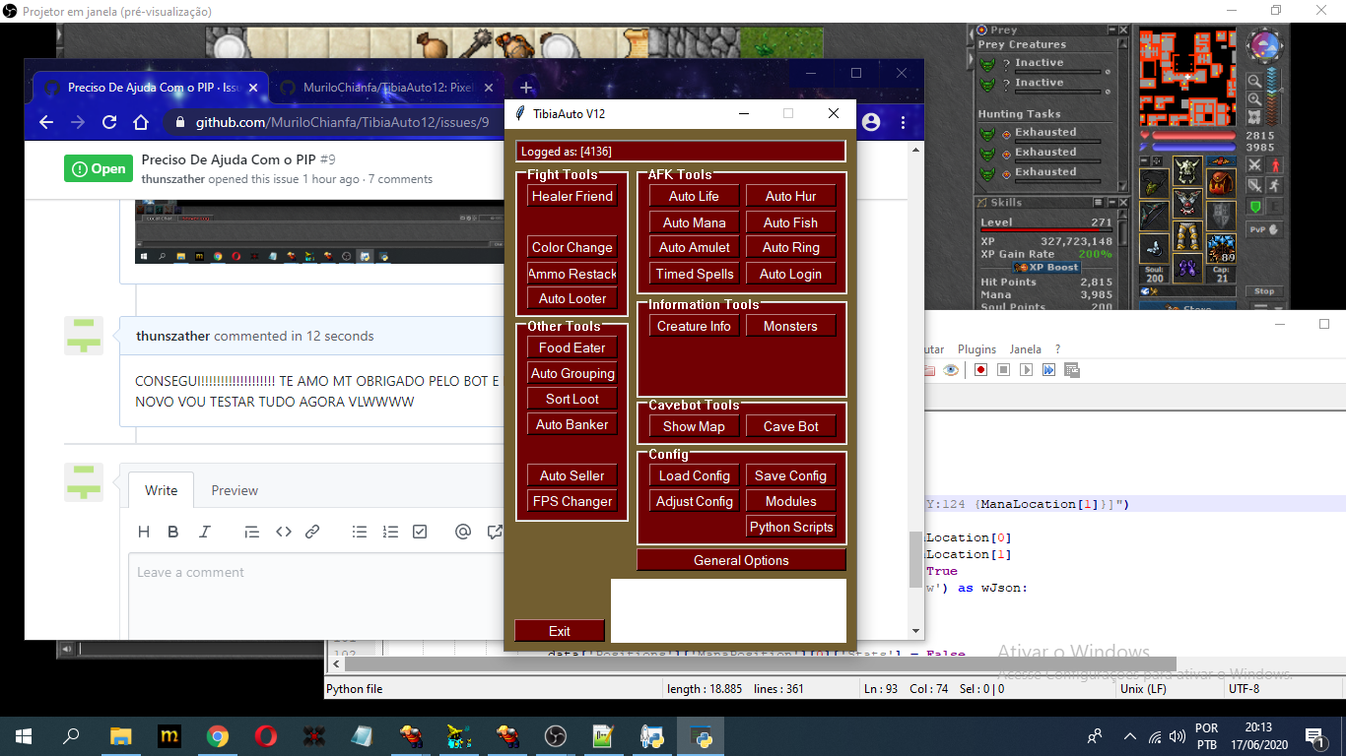
Task: Insert a quote in comment editor
Action: pyautogui.click(x=252, y=532)
